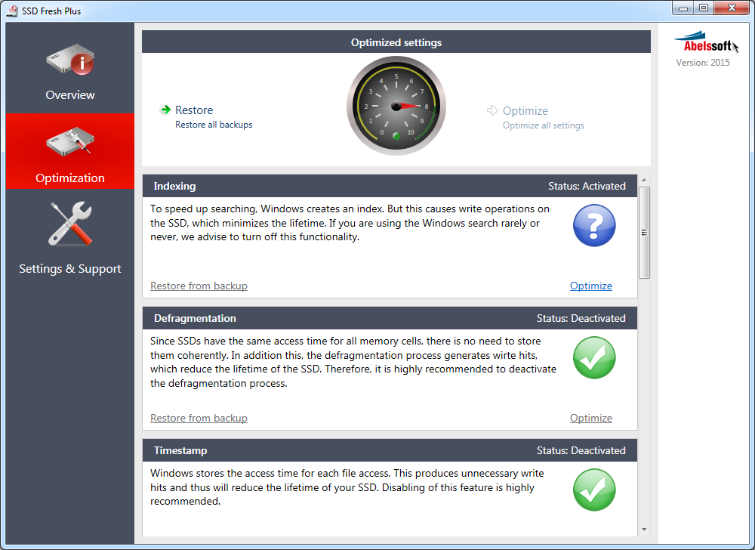Screen dimensions: 755x550
Task: Select the Optimization sidebar tab
Action: click(x=70, y=151)
